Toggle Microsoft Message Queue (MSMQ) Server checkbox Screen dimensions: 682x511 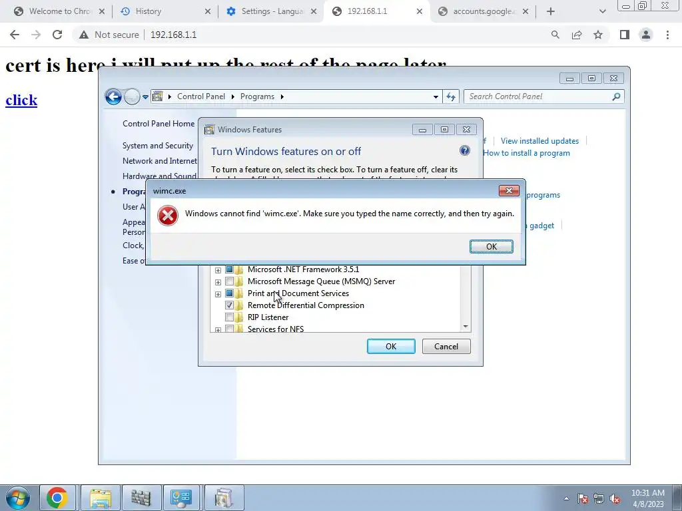pos(229,281)
